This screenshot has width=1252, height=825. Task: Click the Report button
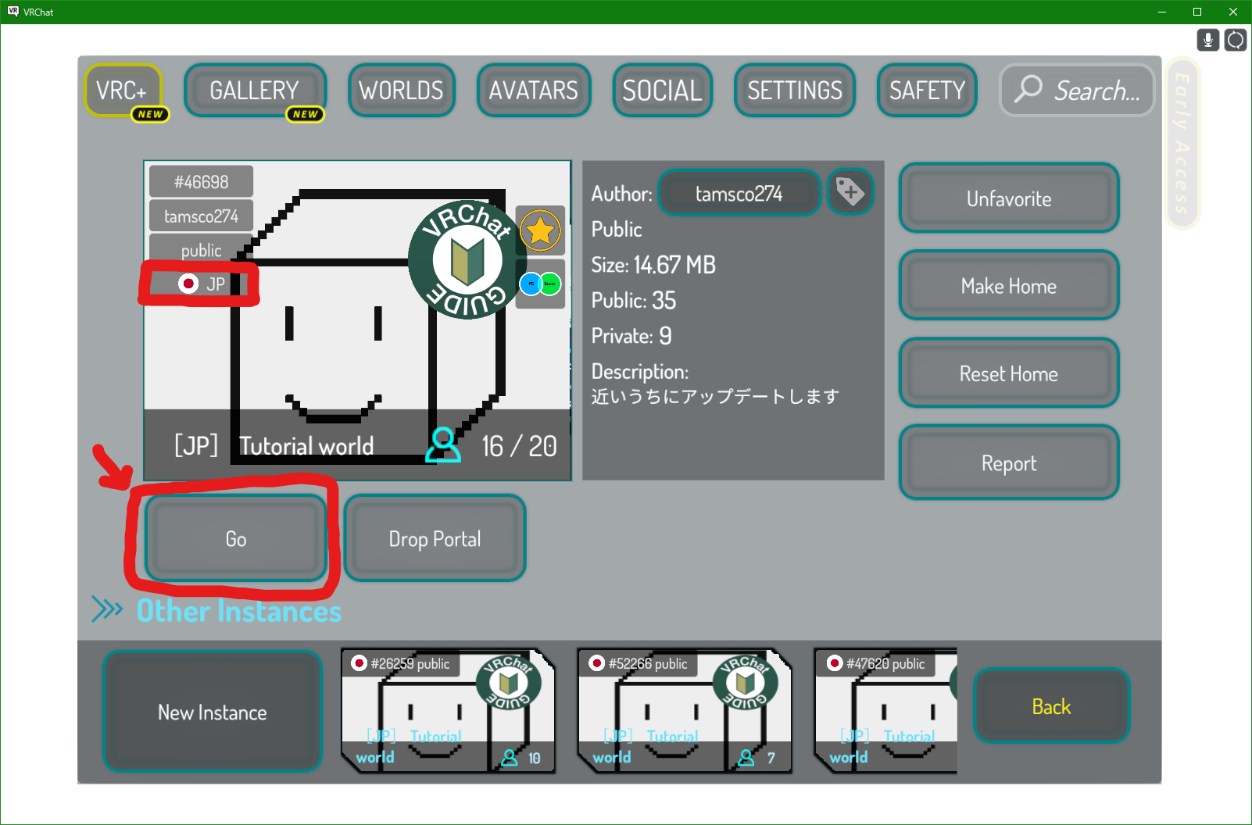click(x=1009, y=462)
